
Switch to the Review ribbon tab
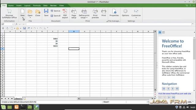click(x=53, y=5)
